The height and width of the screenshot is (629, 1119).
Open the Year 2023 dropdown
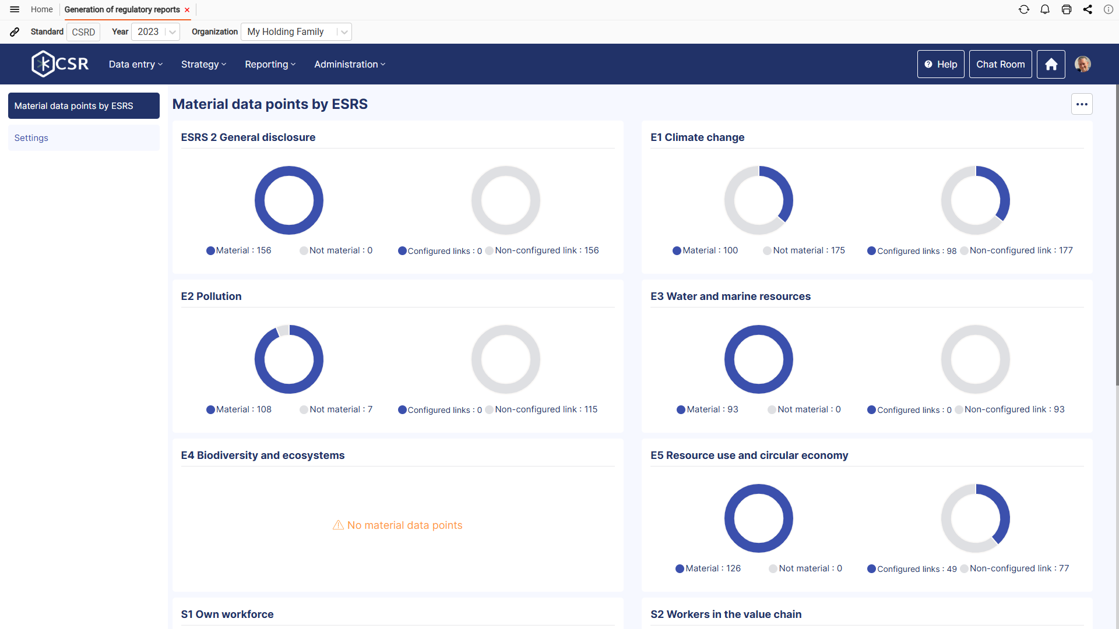click(156, 32)
